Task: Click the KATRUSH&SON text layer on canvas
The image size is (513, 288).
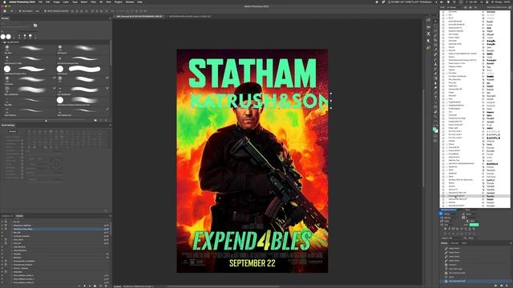Action: [259, 101]
